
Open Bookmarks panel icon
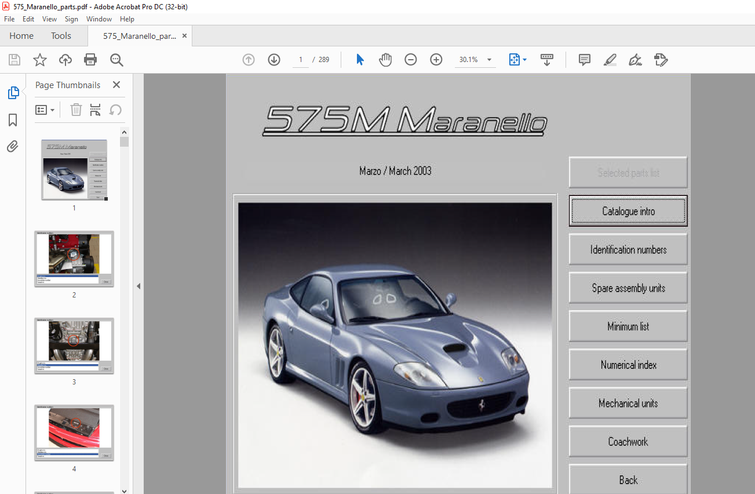tap(13, 120)
